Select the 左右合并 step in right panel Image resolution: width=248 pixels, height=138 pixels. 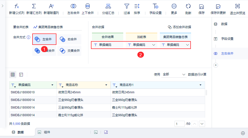click(230, 53)
